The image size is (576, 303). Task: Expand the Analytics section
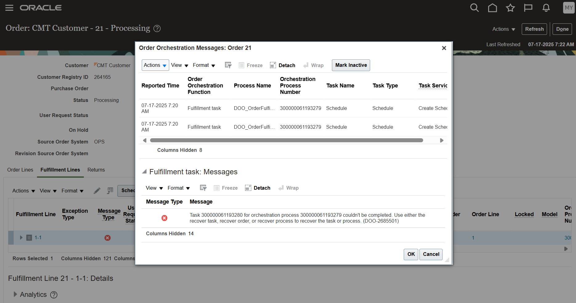point(15,294)
